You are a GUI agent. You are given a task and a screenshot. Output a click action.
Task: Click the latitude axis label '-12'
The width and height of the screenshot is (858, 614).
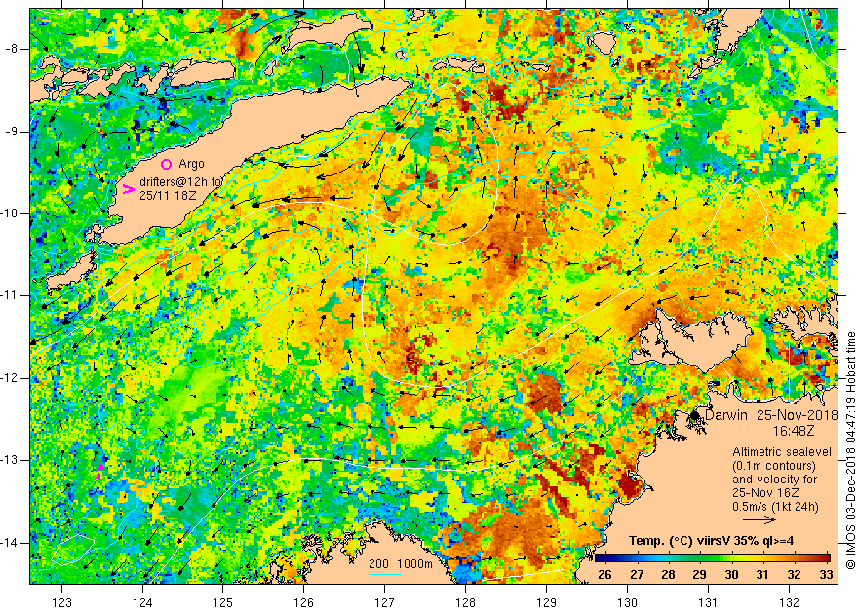[10, 378]
